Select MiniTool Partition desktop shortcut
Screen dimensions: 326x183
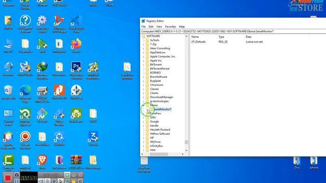[x=93, y=70]
